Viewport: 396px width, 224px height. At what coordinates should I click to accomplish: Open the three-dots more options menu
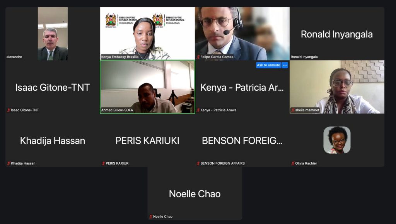285,65
